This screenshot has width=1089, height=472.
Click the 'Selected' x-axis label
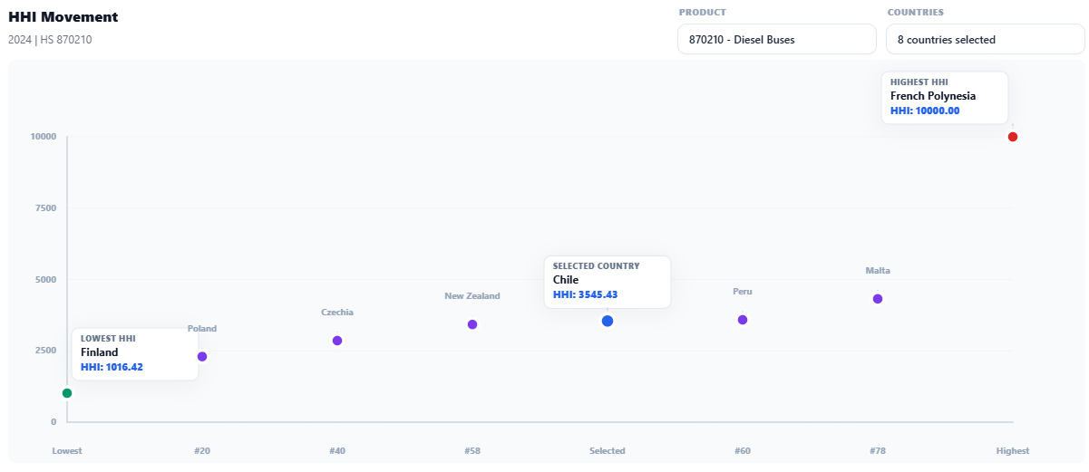pos(608,451)
